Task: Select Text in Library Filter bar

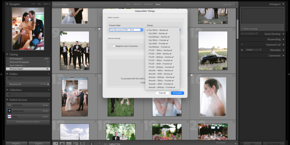Action: click(128, 4)
